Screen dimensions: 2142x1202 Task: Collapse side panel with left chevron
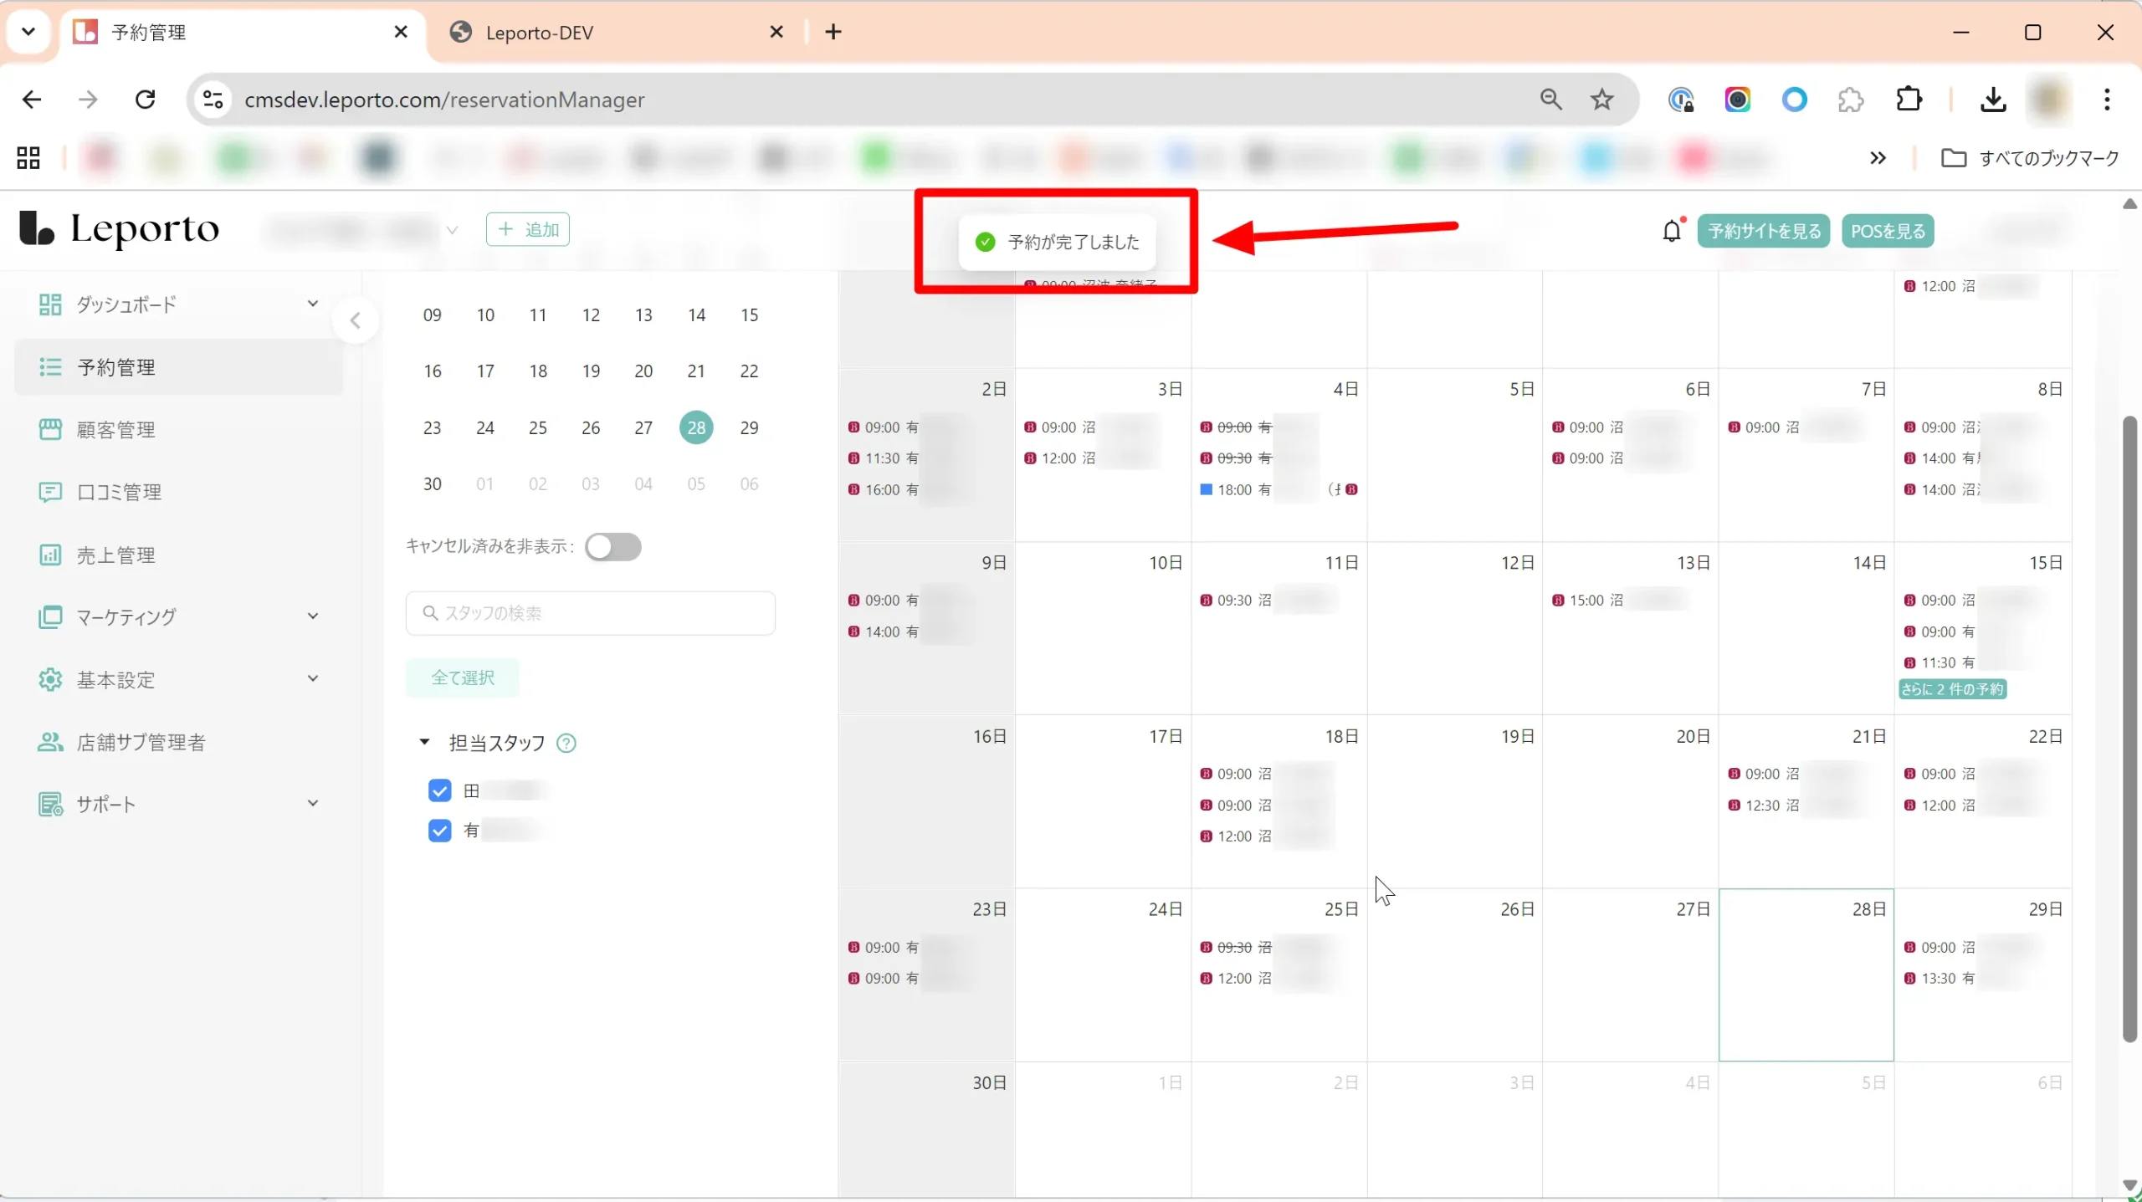tap(356, 320)
